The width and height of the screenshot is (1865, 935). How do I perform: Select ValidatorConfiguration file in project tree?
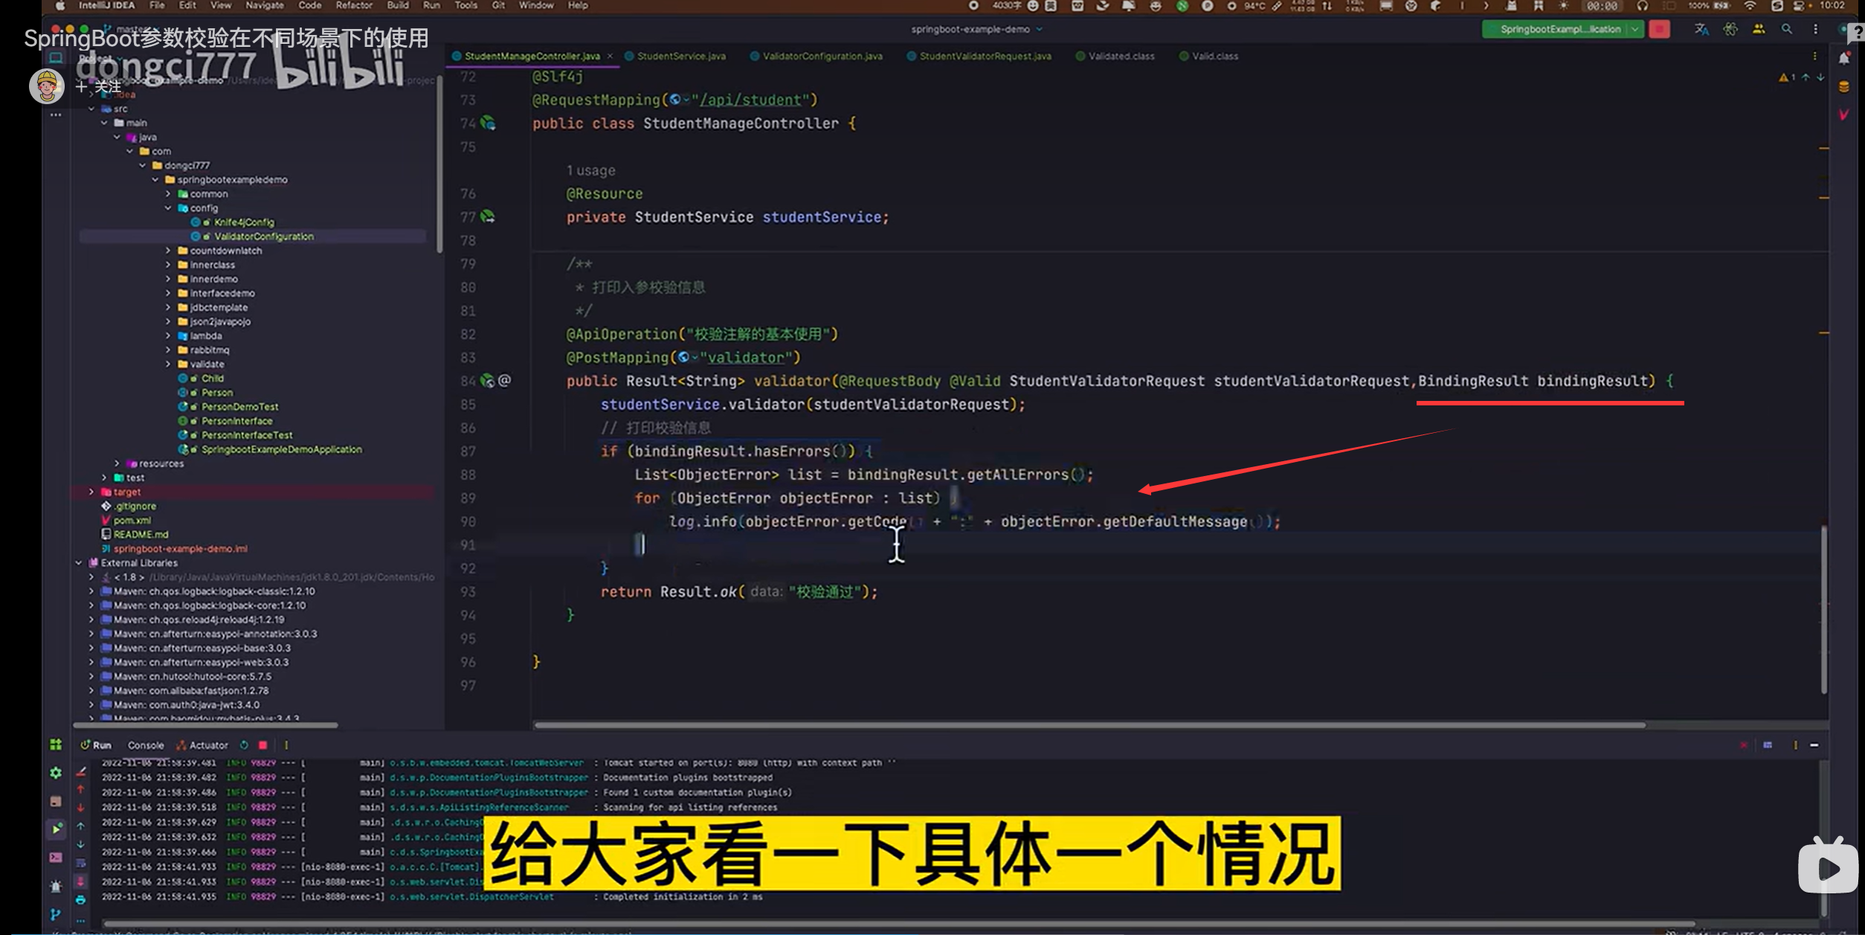pyautogui.click(x=263, y=237)
